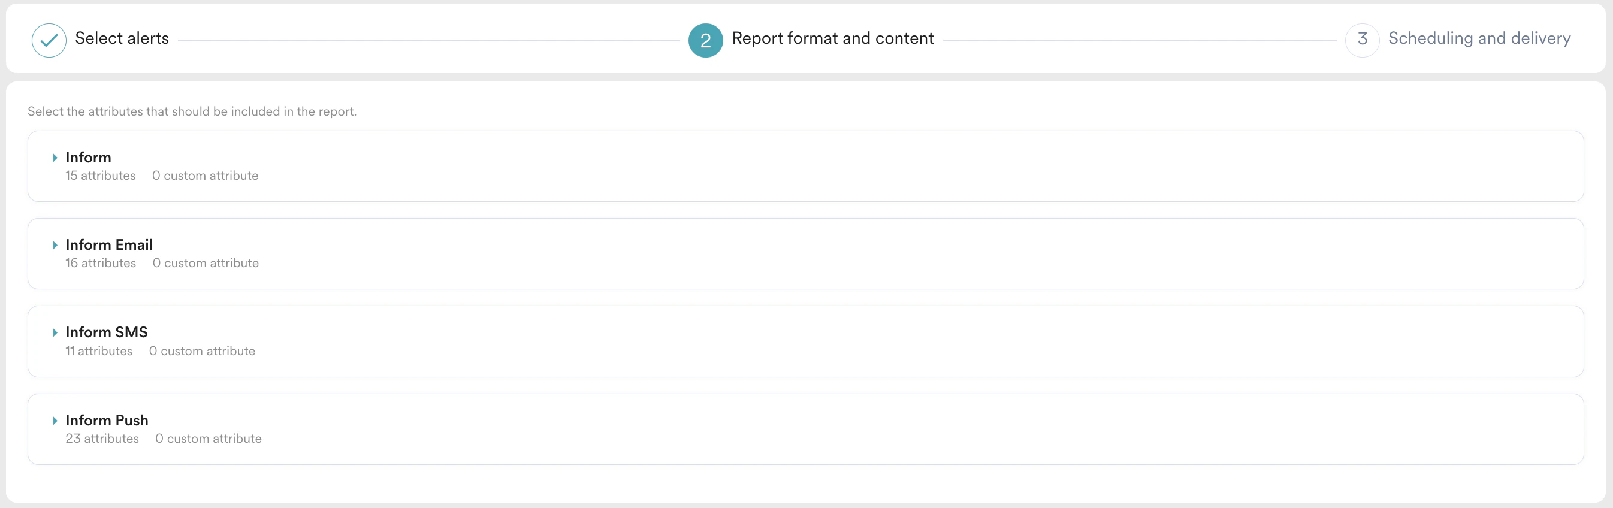The width and height of the screenshot is (1613, 508).
Task: Click the step 3 circle icon
Action: (1362, 40)
